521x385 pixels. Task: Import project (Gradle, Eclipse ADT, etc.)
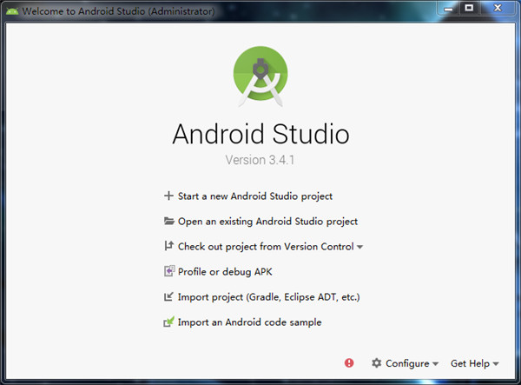(269, 297)
